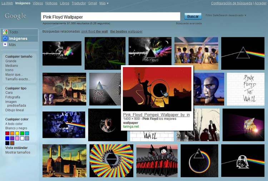This screenshot has height=181, width=268.
Task: Open Noticias from the top navigation
Action: [51, 3]
